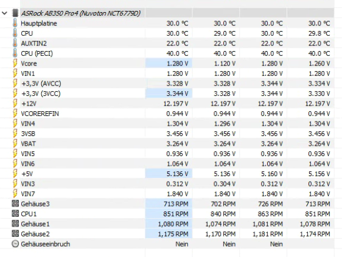342x257 pixels.
Task: Click the motherboard chip icon beside ASRock AB350
Action: click(15, 13)
